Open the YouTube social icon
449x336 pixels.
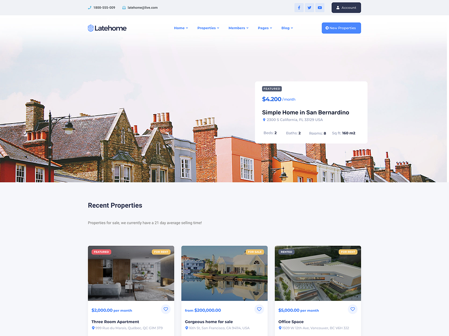pyautogui.click(x=320, y=7)
